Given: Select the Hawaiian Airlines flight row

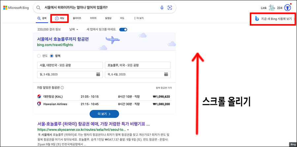Looking at the screenshot, I should point(104,104).
